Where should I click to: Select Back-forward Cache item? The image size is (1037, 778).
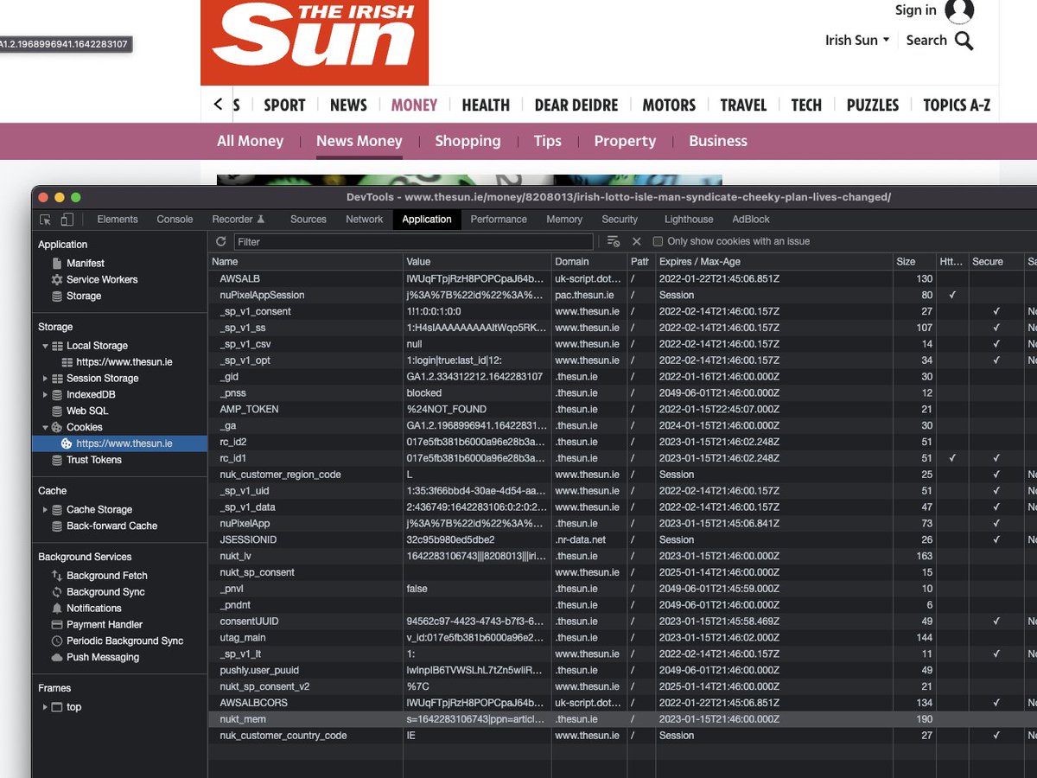112,526
